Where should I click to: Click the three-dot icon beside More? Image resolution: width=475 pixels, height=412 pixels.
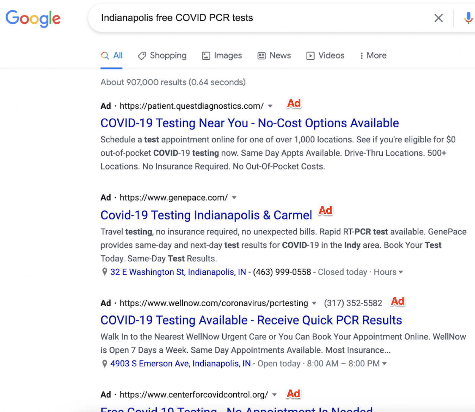pyautogui.click(x=361, y=56)
